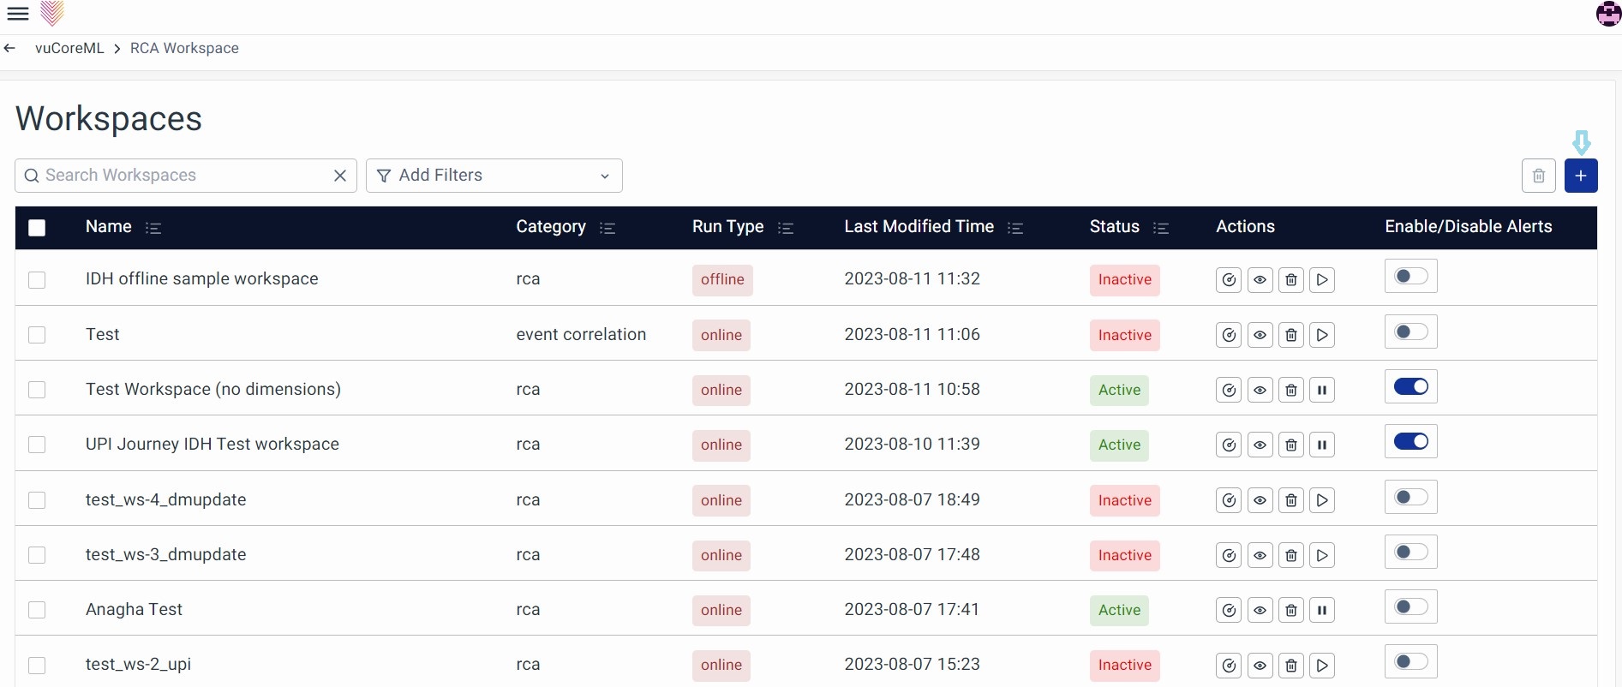Start the Test workspace with play icon
Screen dimensions: 1622x687
(x=1322, y=335)
